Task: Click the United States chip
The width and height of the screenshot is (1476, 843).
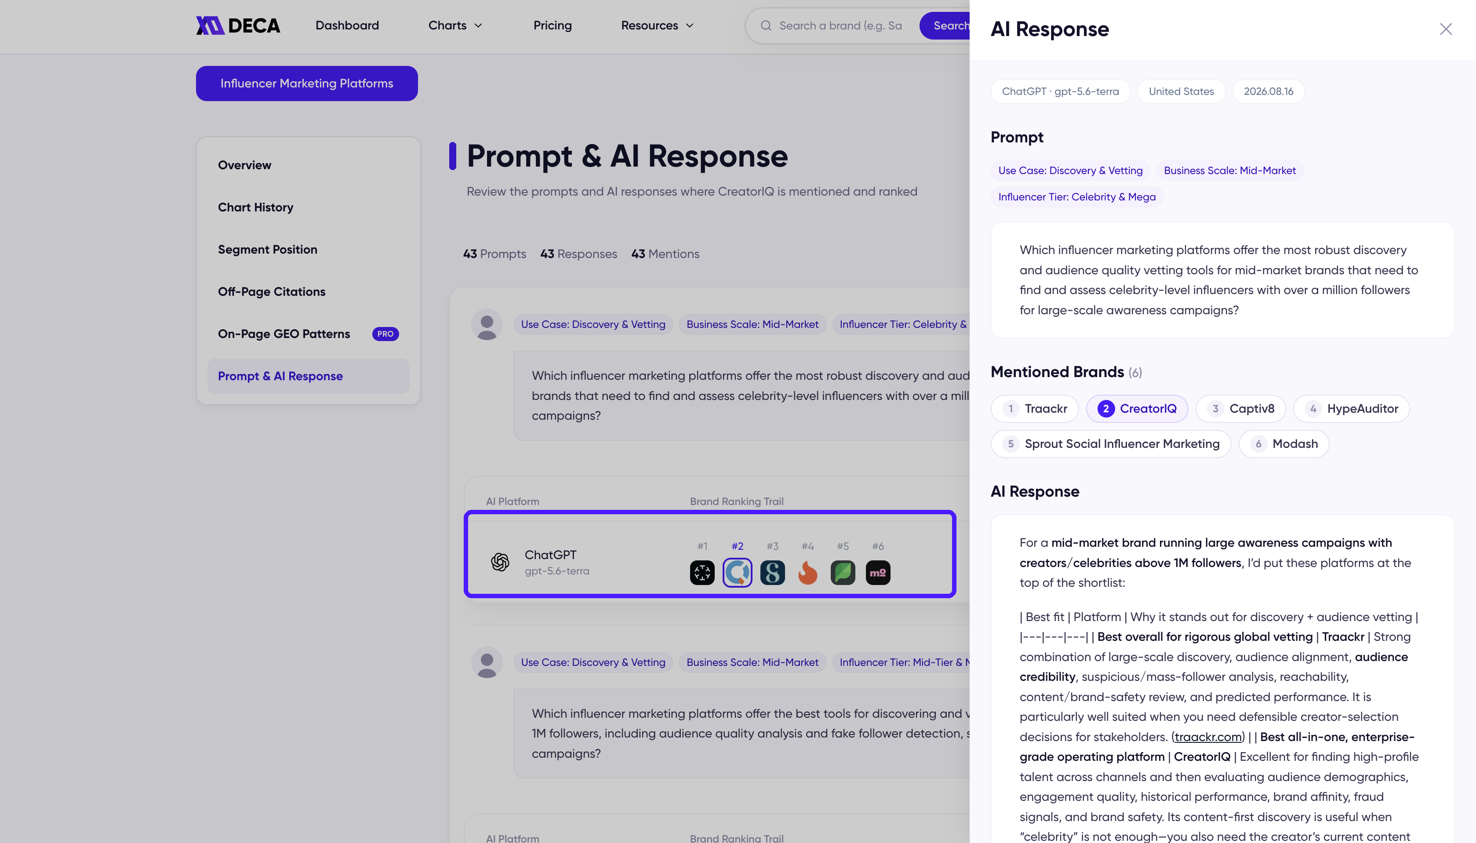Action: click(x=1182, y=91)
